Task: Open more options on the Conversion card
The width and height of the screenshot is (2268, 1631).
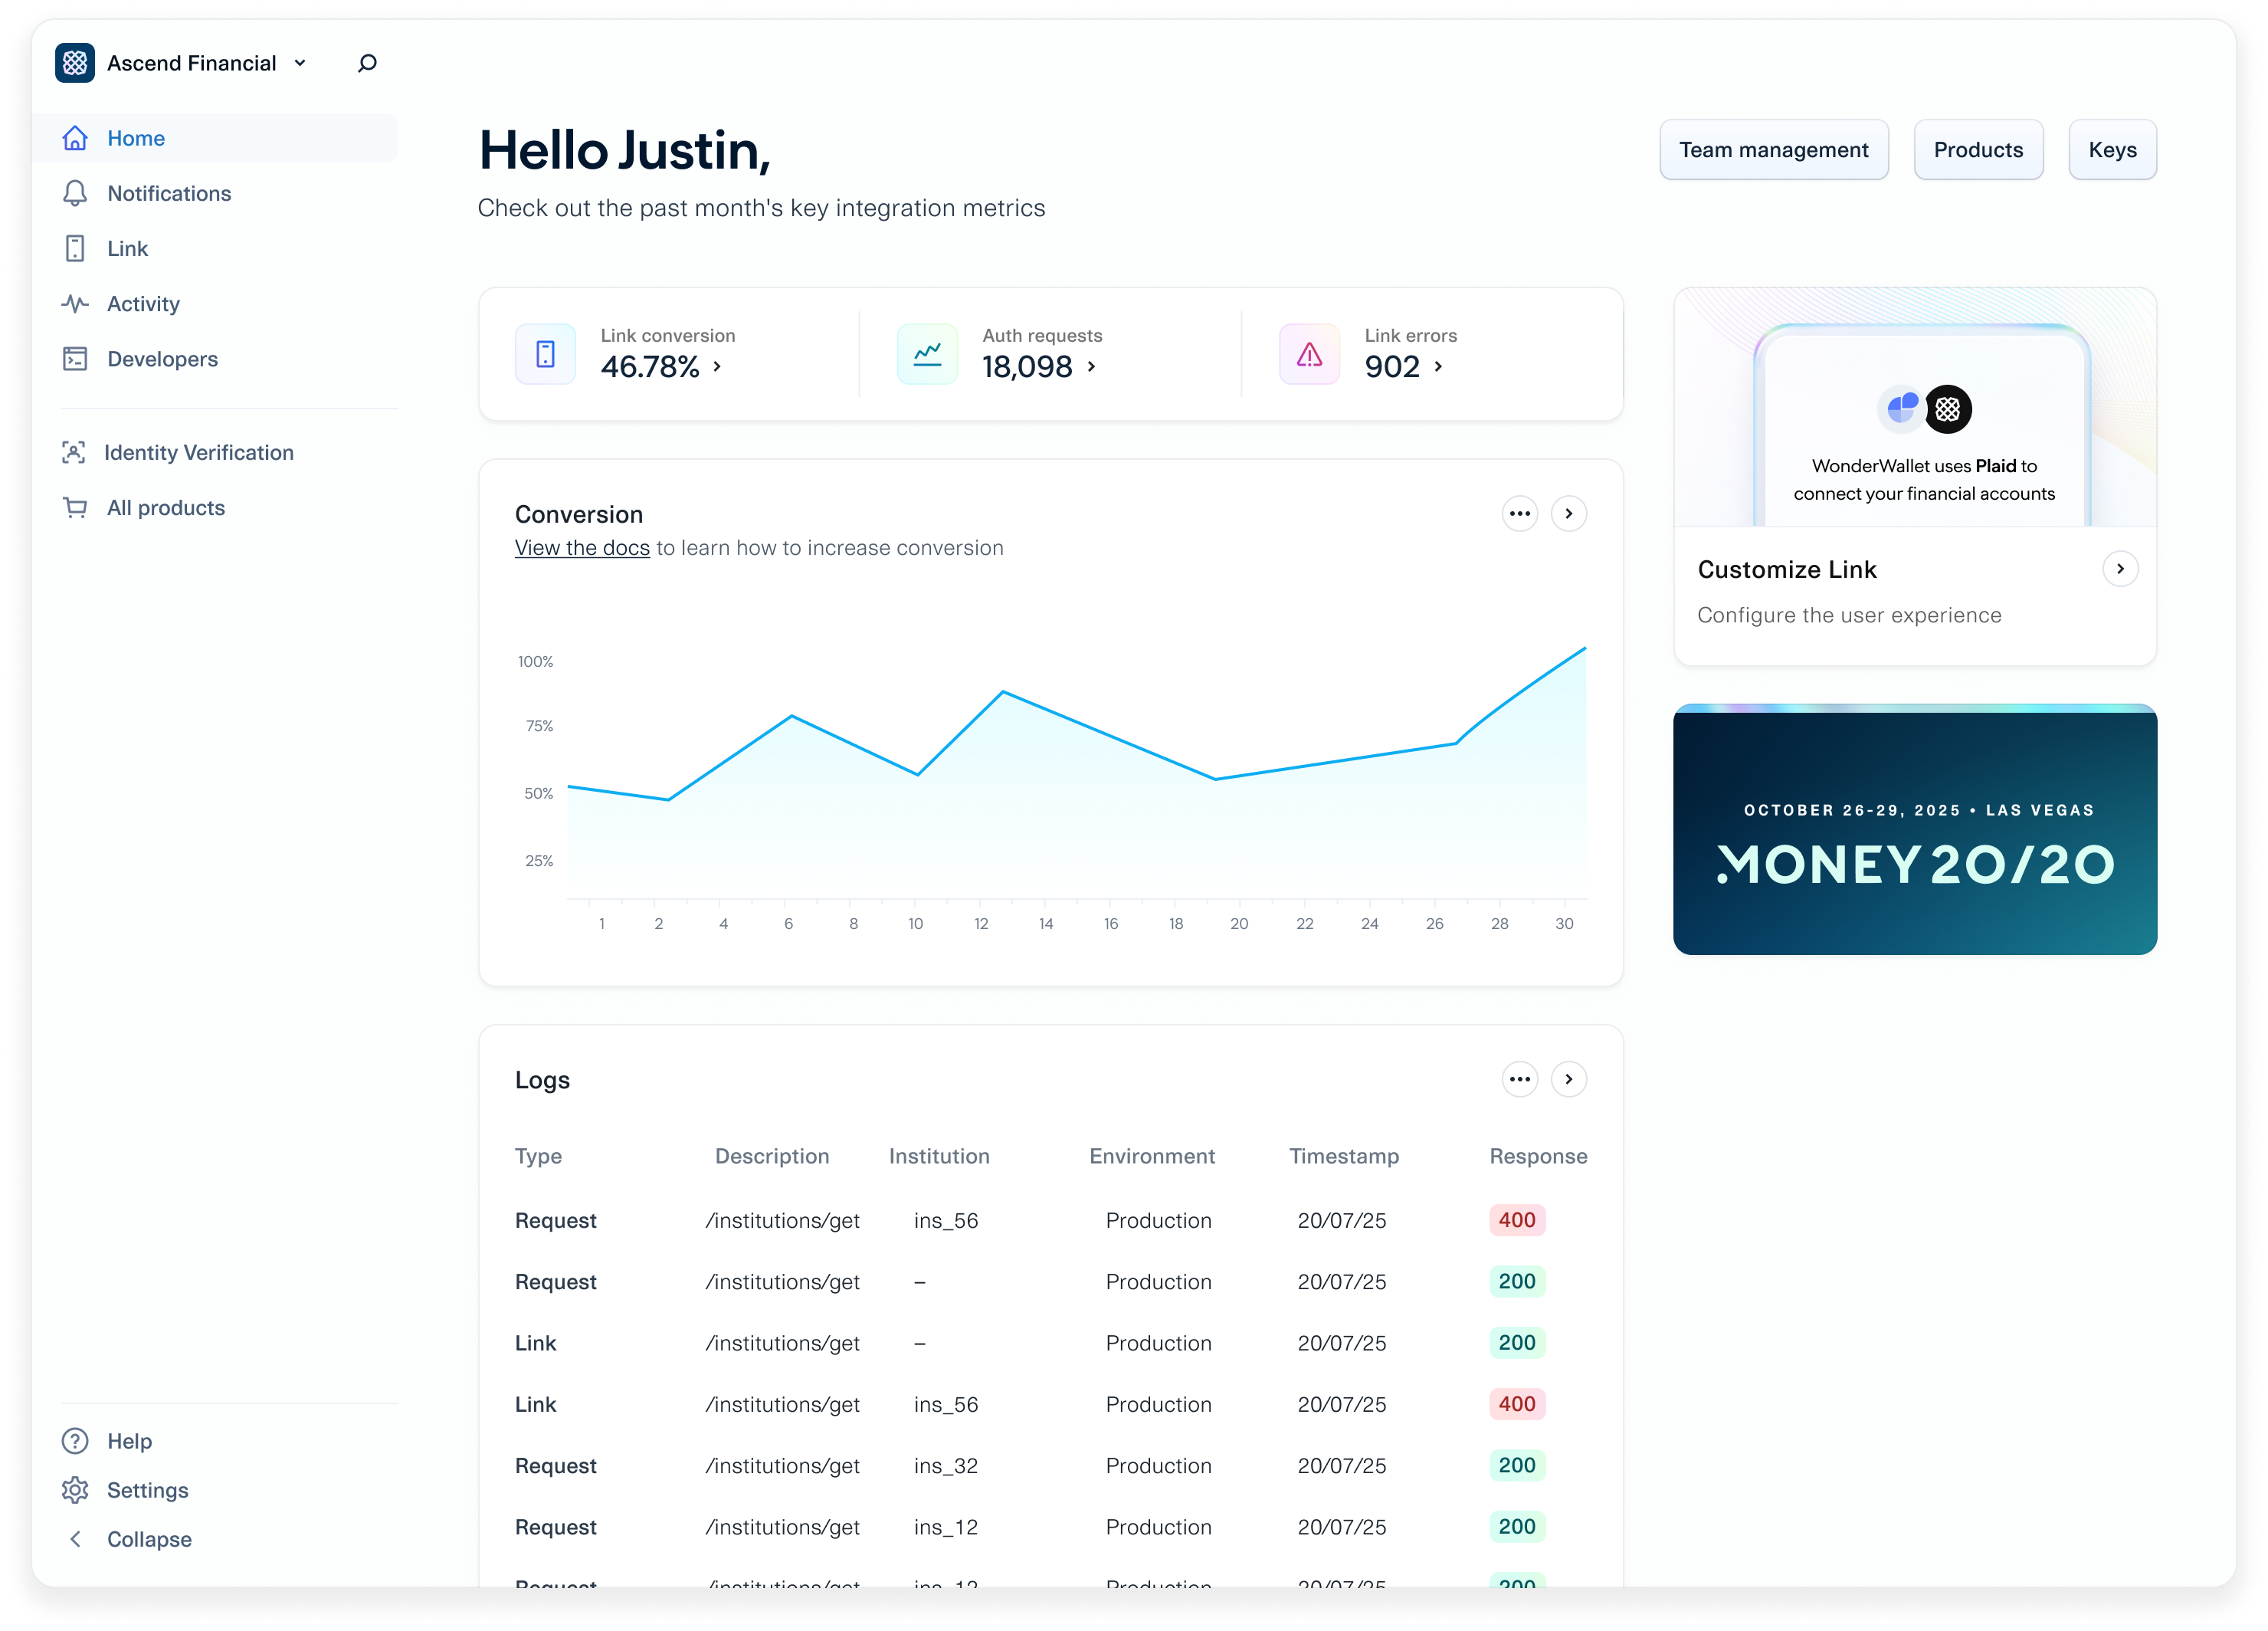Action: [1519, 513]
